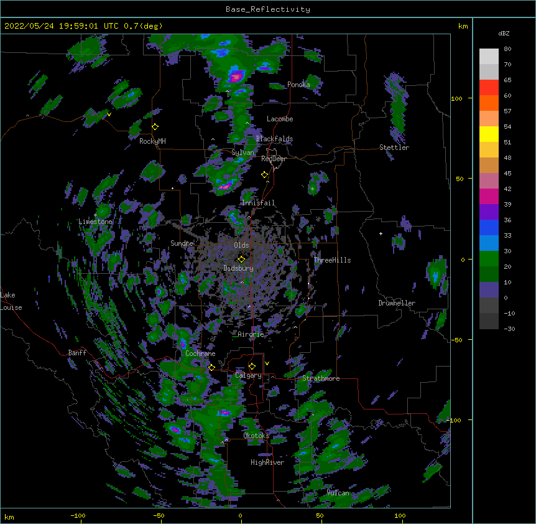The image size is (536, 524).
Task: Select the yellow diamond marker between Olds and Didsbury
Action: (x=241, y=259)
